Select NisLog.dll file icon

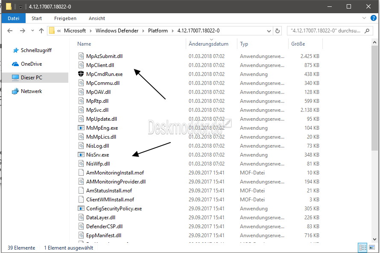coord(81,146)
